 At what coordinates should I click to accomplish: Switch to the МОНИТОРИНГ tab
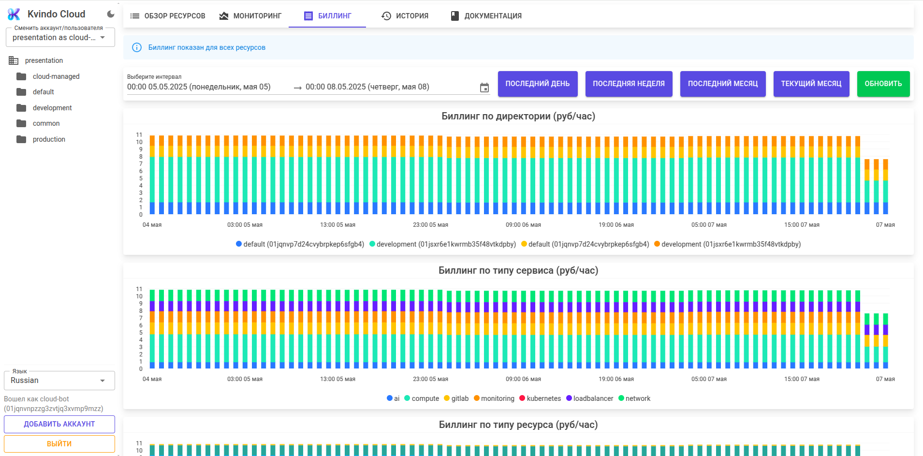[x=250, y=16]
